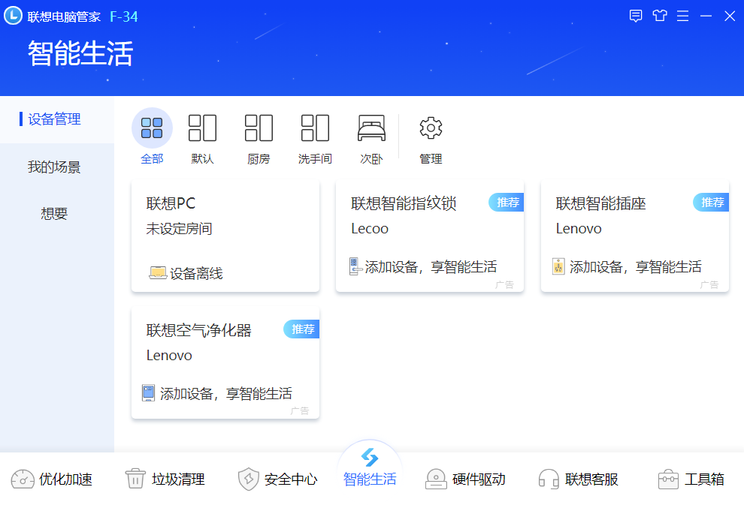The height and width of the screenshot is (505, 744).
Task: Click the Lecoo brand text
Action: point(370,229)
